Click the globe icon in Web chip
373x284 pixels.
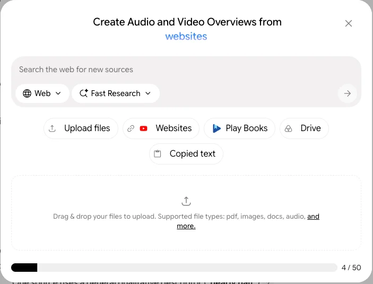coord(27,93)
